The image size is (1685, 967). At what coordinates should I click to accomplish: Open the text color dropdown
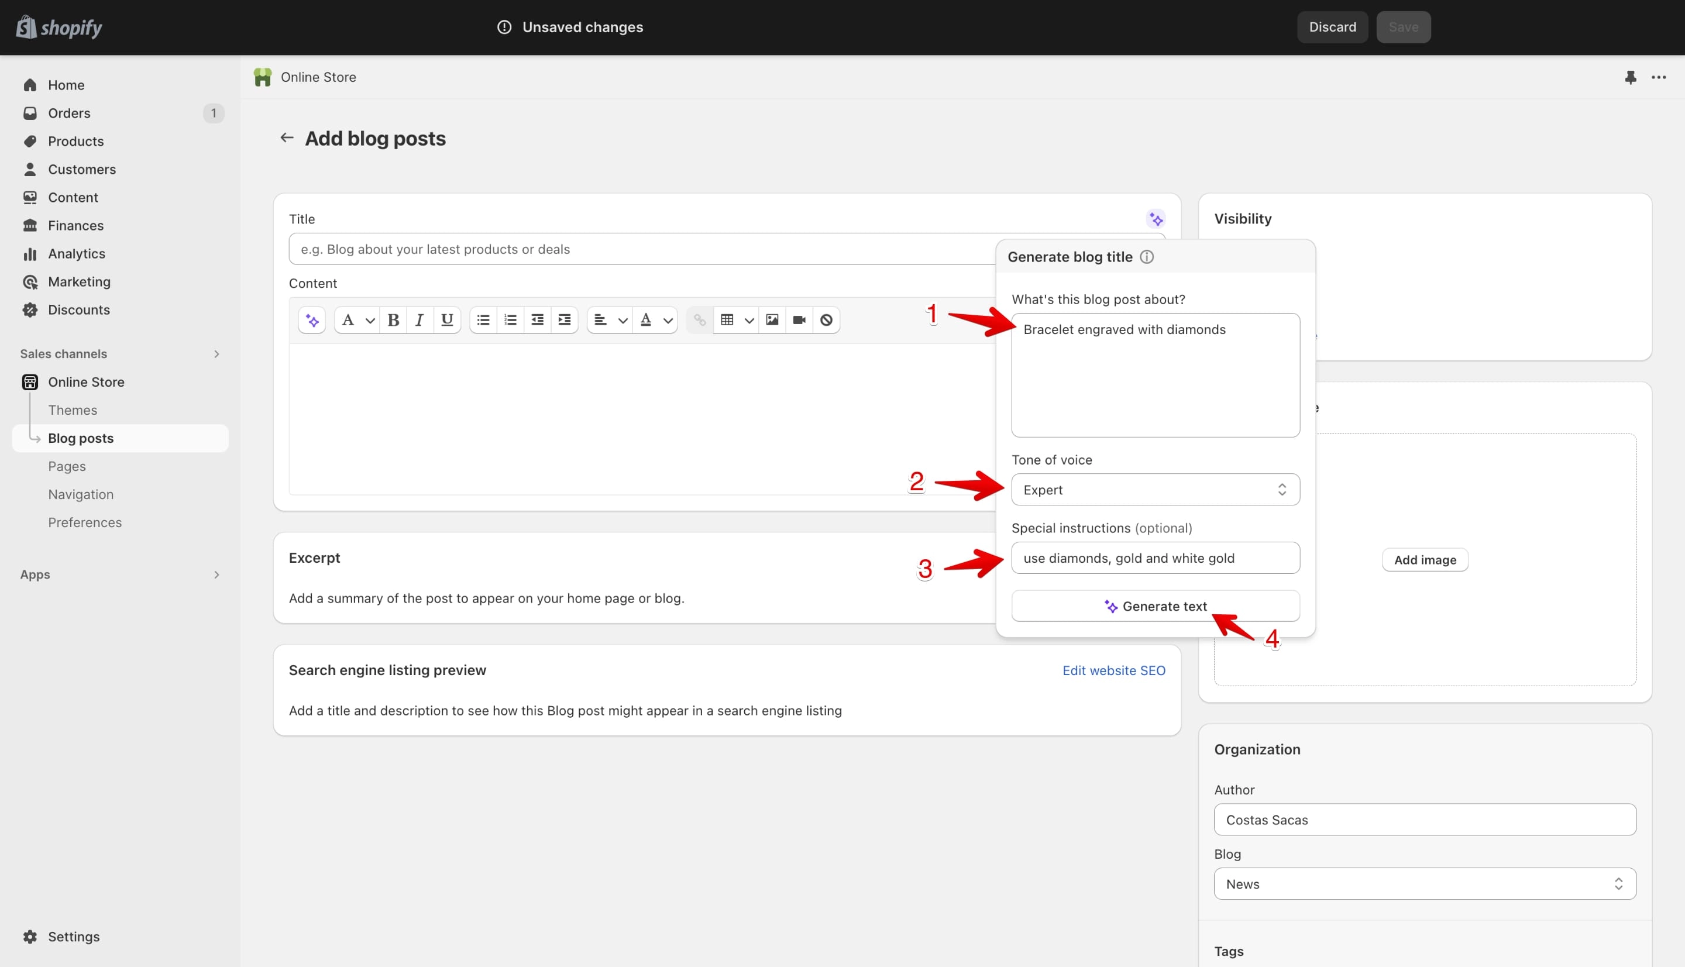(x=655, y=320)
